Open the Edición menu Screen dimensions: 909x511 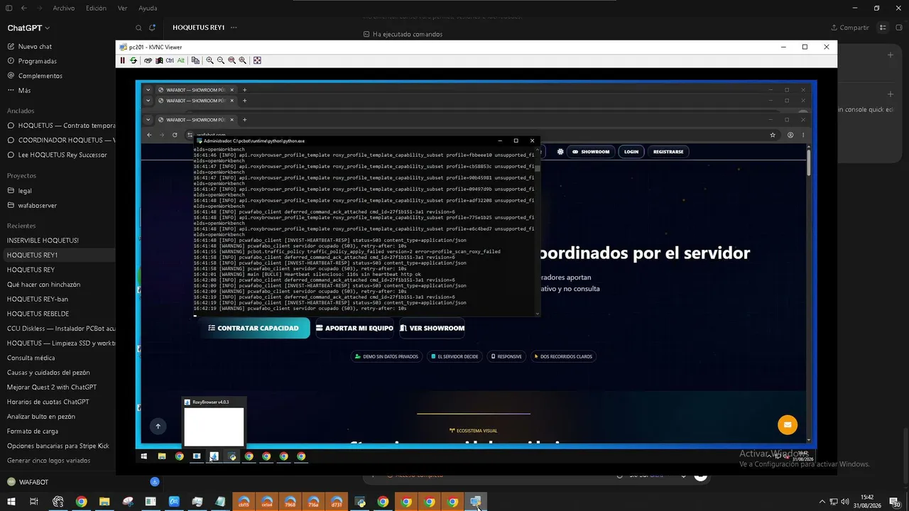(96, 9)
